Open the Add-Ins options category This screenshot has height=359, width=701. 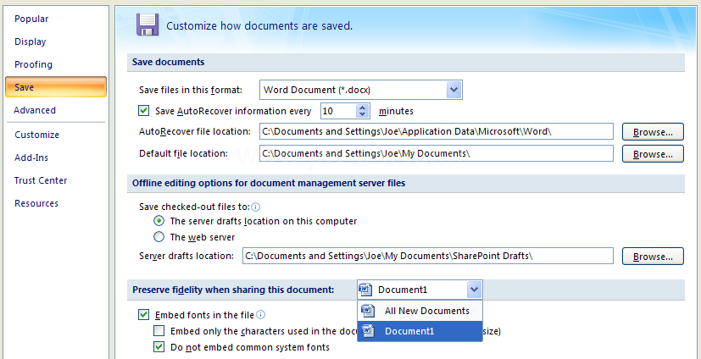31,157
